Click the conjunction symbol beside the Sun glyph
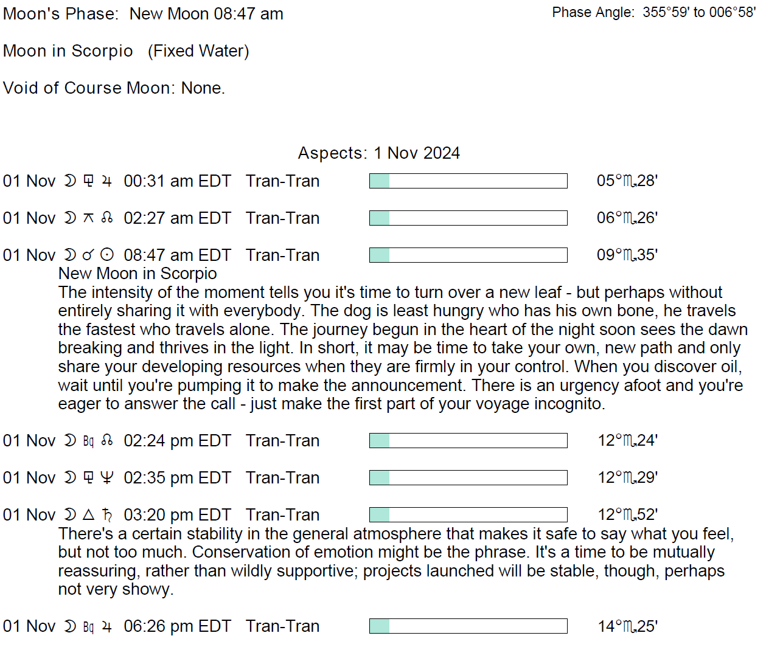Screen dimensions: 766x647 click(89, 255)
